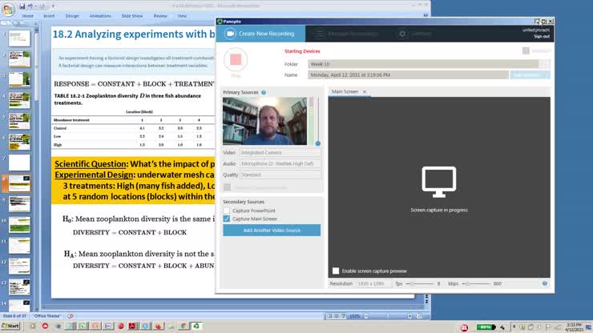The image size is (593, 333).
Task: Switch to Manage Recordings tab in Panopto
Action: pyautogui.click(x=347, y=34)
